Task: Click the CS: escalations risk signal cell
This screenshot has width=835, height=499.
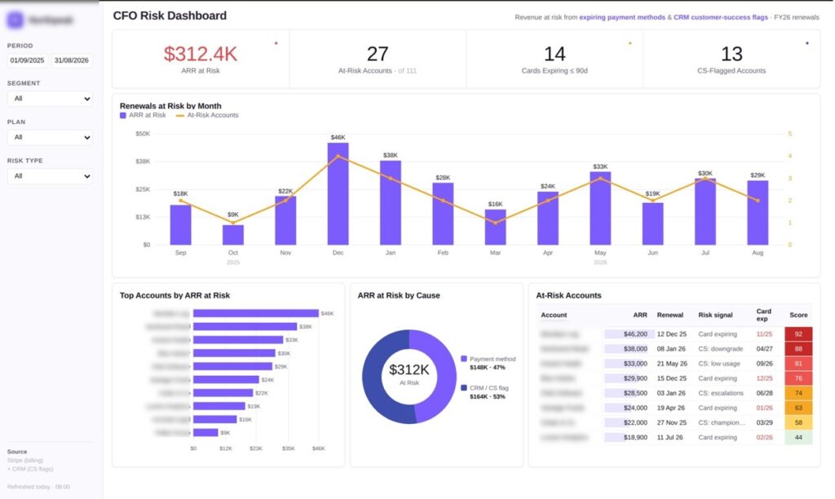Action: pos(721,393)
